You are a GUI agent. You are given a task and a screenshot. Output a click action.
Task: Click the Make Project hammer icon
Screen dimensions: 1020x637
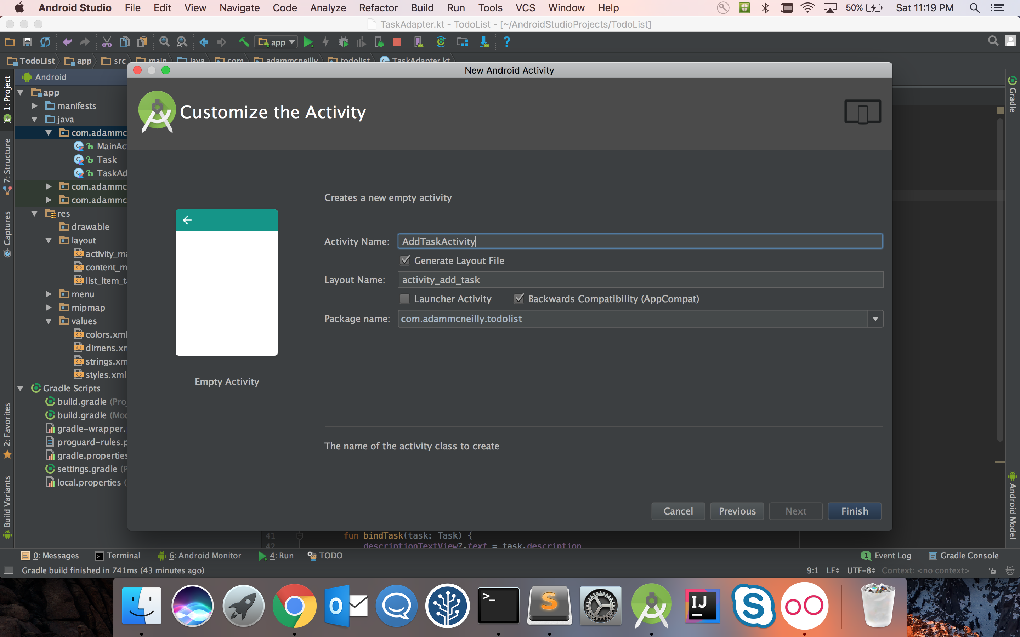point(244,42)
